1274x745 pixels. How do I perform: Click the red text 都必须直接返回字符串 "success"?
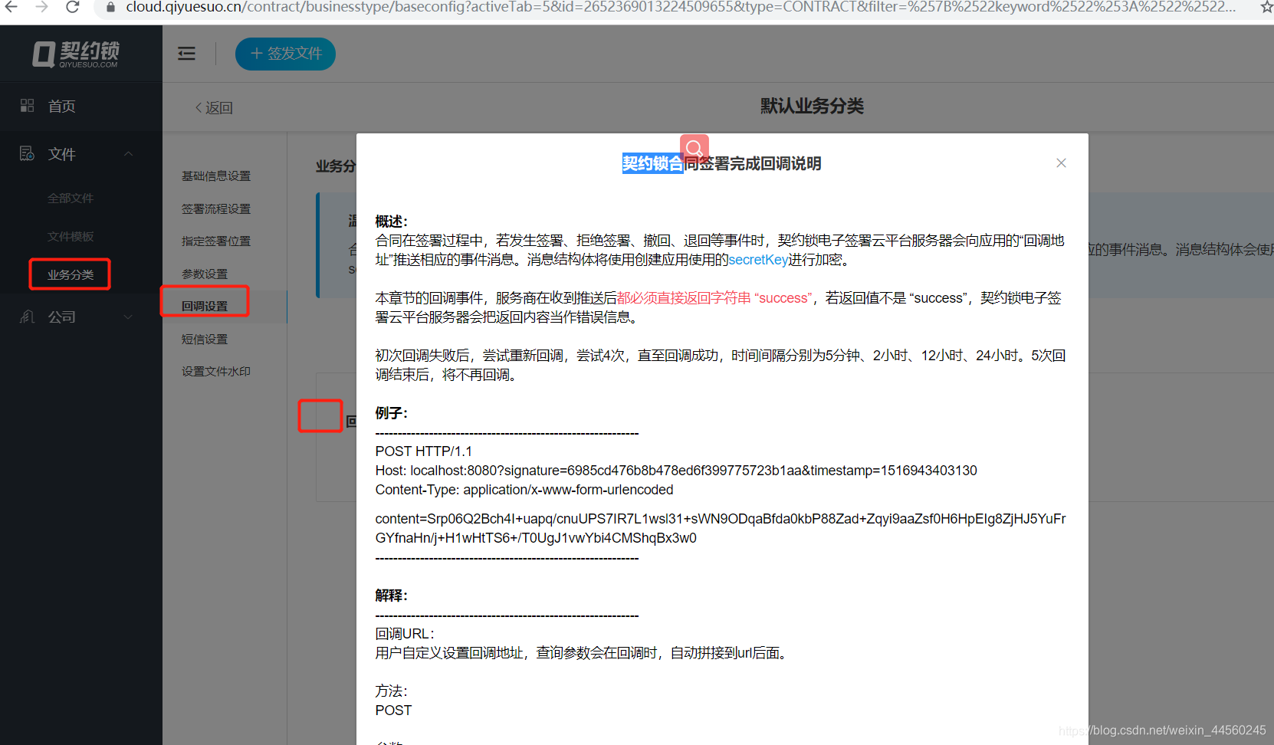point(714,298)
